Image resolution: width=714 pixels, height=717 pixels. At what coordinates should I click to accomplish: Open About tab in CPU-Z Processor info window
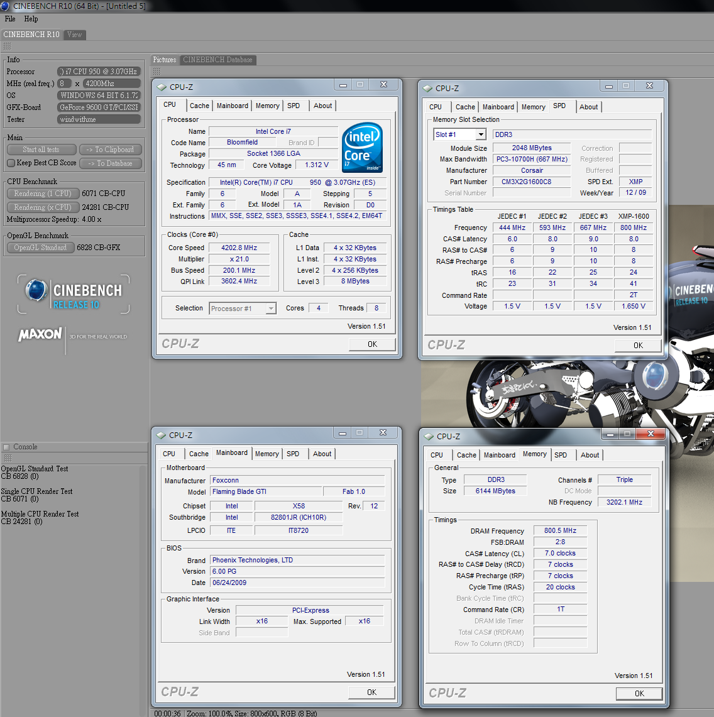tap(322, 106)
